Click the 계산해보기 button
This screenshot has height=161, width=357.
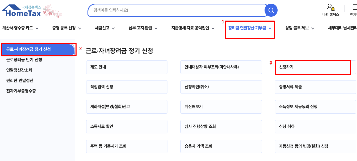[x=221, y=107]
